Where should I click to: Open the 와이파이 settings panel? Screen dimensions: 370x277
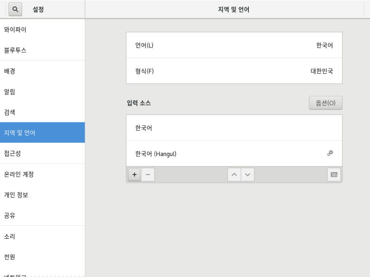click(43, 30)
